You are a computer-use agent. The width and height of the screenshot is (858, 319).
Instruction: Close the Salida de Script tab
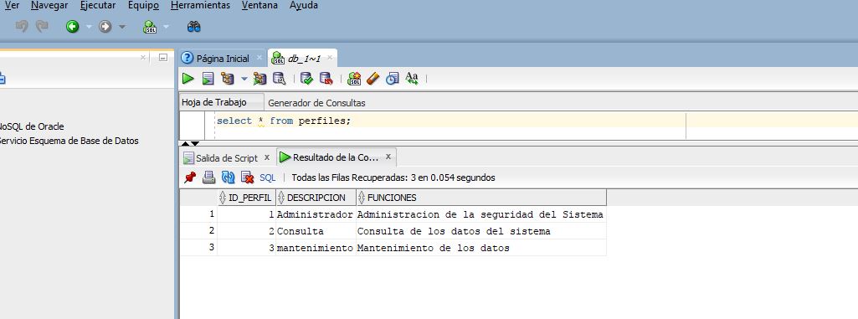point(267,157)
